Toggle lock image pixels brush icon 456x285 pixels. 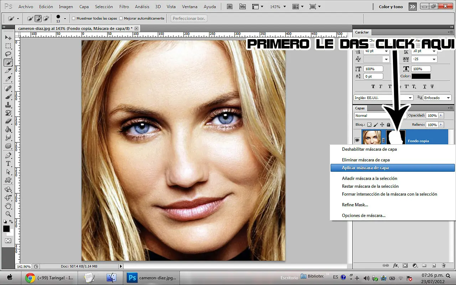(x=376, y=125)
